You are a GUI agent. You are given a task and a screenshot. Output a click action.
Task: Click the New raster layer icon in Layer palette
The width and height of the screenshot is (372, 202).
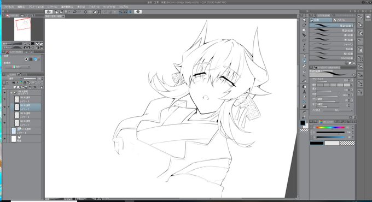(x=14, y=87)
